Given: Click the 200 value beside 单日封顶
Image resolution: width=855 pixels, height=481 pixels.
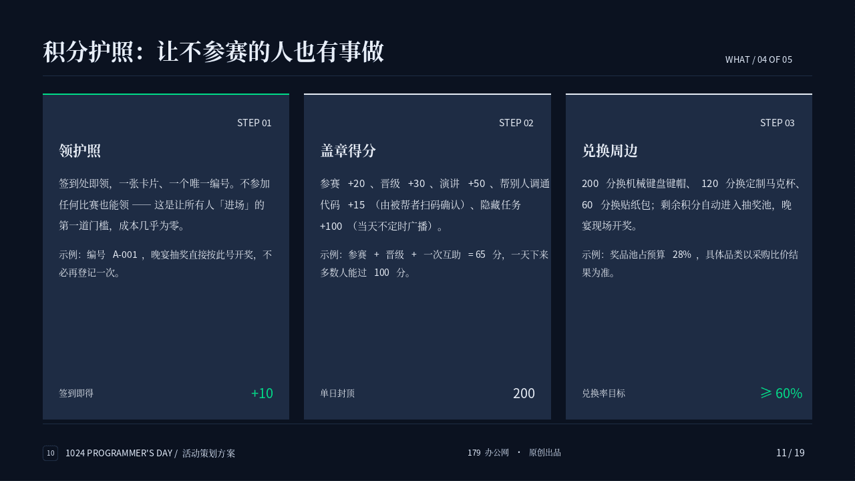Looking at the screenshot, I should (524, 393).
